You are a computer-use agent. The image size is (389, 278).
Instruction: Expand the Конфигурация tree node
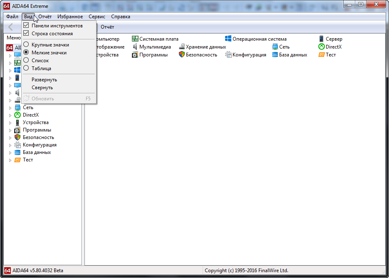point(10,145)
